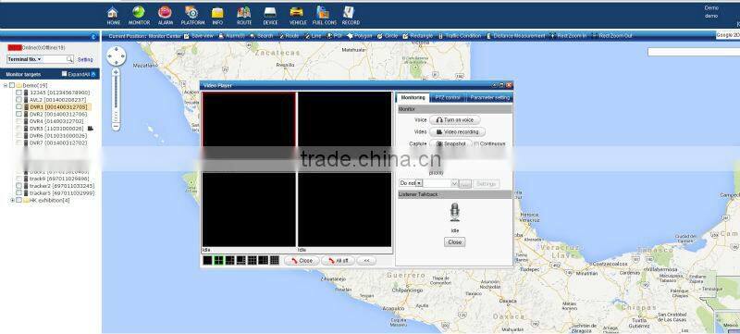Click the Video recording button
The width and height of the screenshot is (740, 334).
(457, 132)
